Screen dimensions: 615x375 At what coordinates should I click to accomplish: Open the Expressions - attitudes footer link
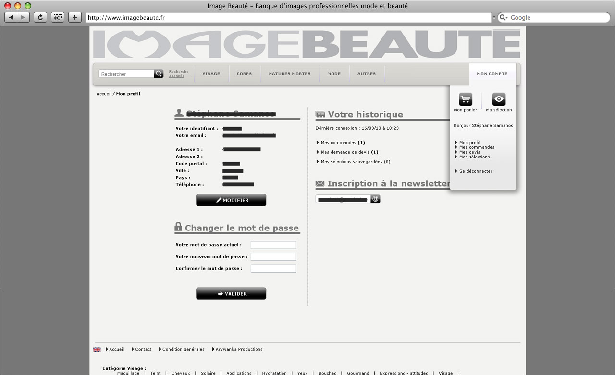[x=404, y=373]
